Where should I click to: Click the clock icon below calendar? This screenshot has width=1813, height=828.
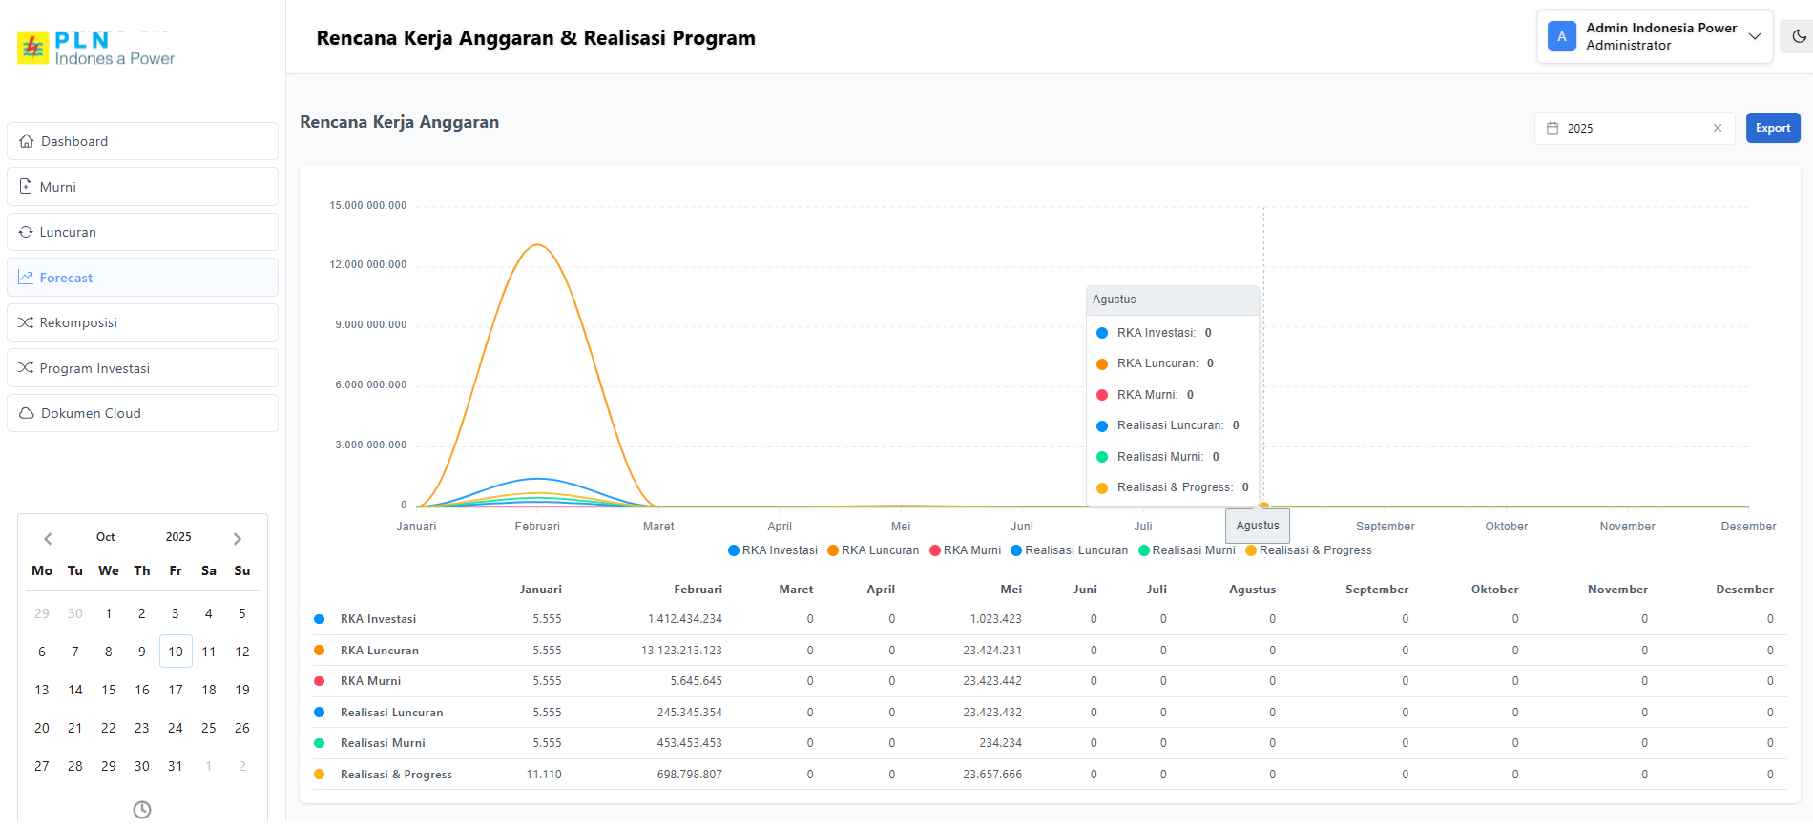pos(142,809)
